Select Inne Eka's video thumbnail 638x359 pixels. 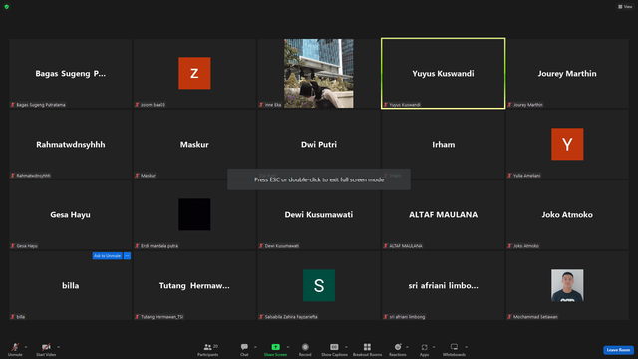(x=319, y=73)
